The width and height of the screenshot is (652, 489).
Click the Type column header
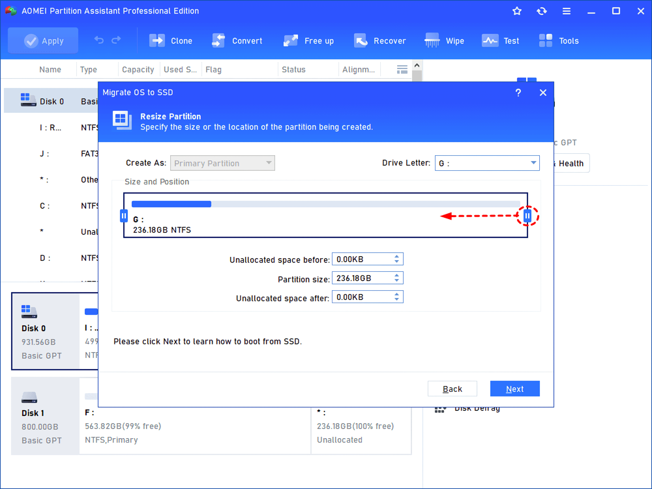click(x=89, y=70)
